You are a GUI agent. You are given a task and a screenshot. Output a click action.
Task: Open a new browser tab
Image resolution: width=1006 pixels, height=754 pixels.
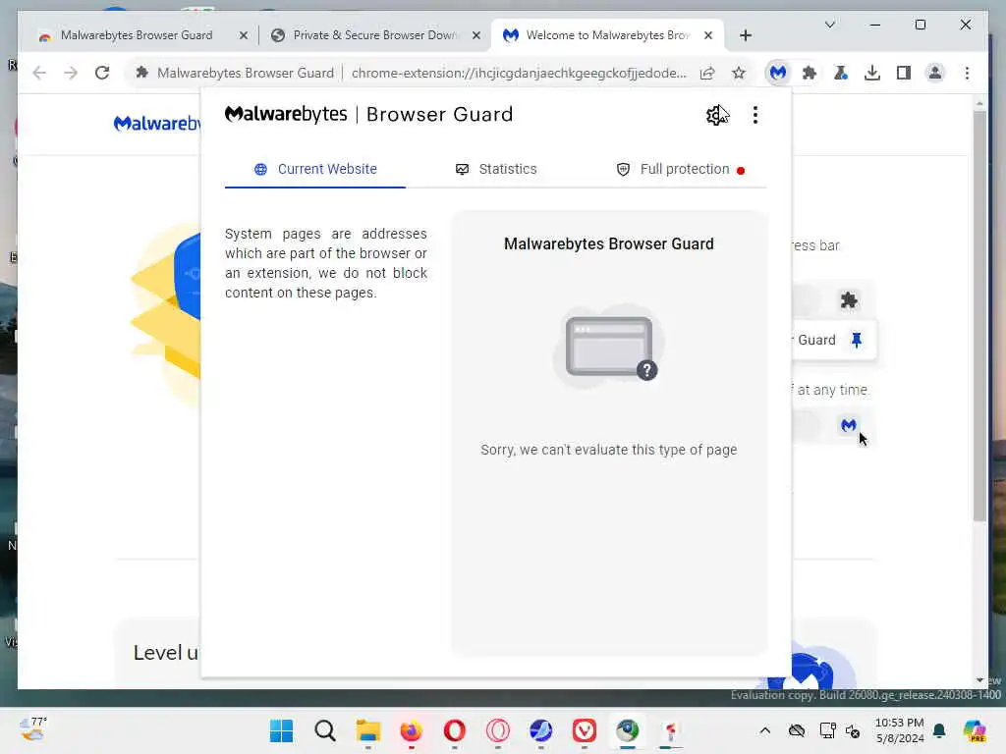click(x=745, y=36)
